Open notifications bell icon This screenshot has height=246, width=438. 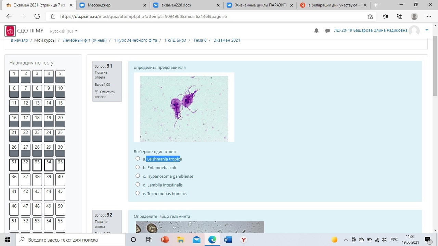(x=317, y=31)
